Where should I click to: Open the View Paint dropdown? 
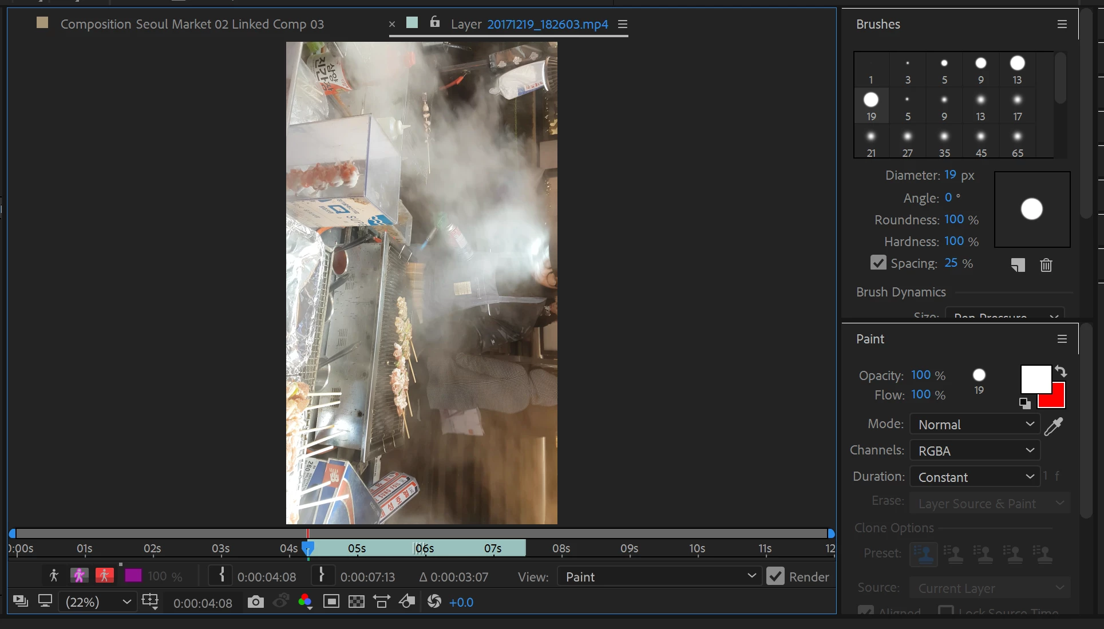(x=660, y=576)
